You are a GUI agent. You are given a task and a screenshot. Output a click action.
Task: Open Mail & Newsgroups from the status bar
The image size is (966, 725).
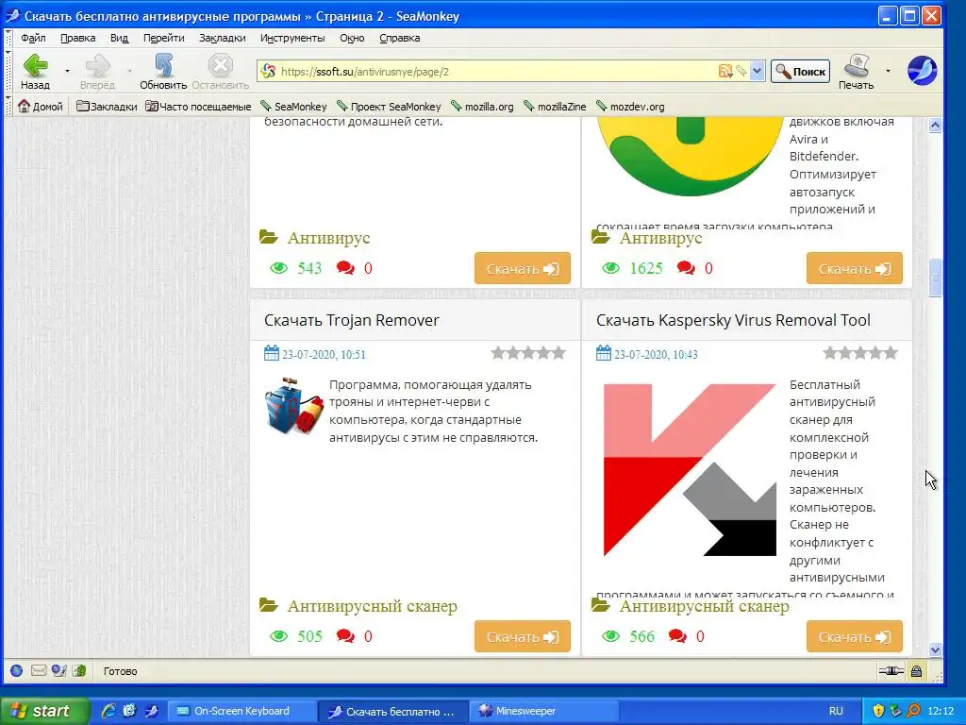tap(38, 671)
